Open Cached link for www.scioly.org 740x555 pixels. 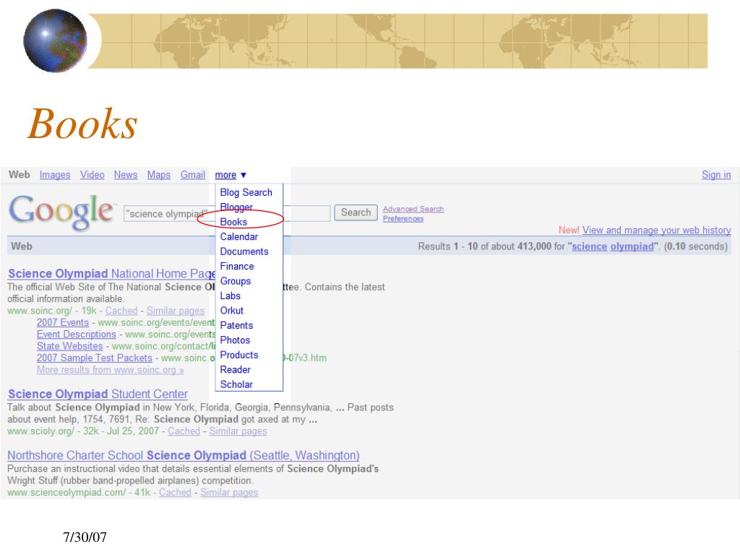[x=184, y=431]
